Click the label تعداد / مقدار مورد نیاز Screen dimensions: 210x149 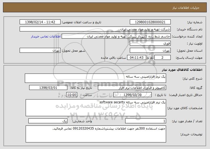pos(187,121)
